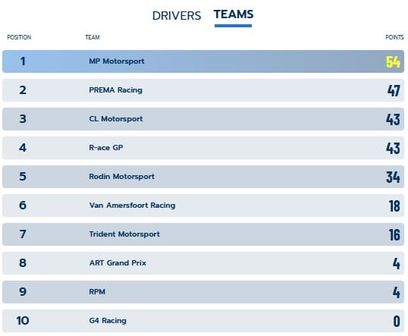Viewport: 408px width, 336px height.
Task: Click ART Grand Prix's 4 points value
Action: (397, 263)
